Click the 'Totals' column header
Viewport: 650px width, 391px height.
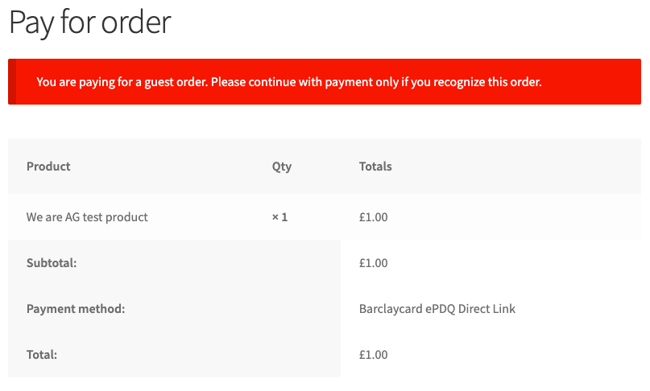[x=375, y=166]
